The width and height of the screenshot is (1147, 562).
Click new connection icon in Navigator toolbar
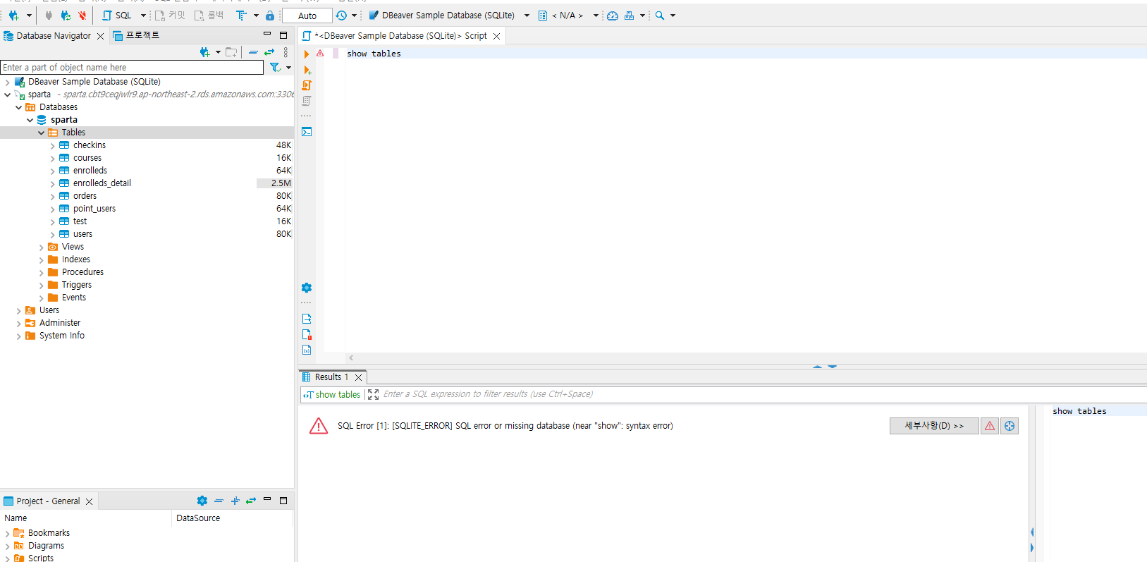pyautogui.click(x=205, y=52)
